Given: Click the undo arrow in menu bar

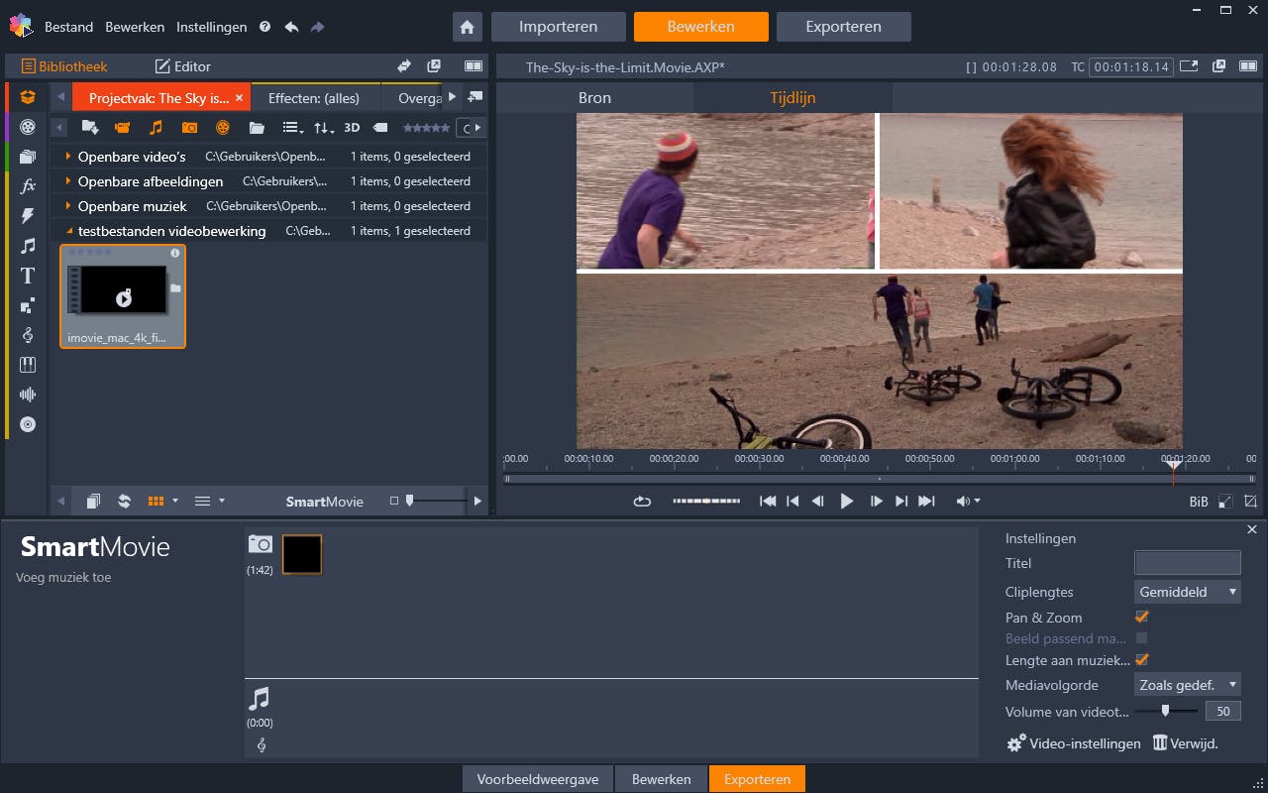Looking at the screenshot, I should [x=291, y=27].
